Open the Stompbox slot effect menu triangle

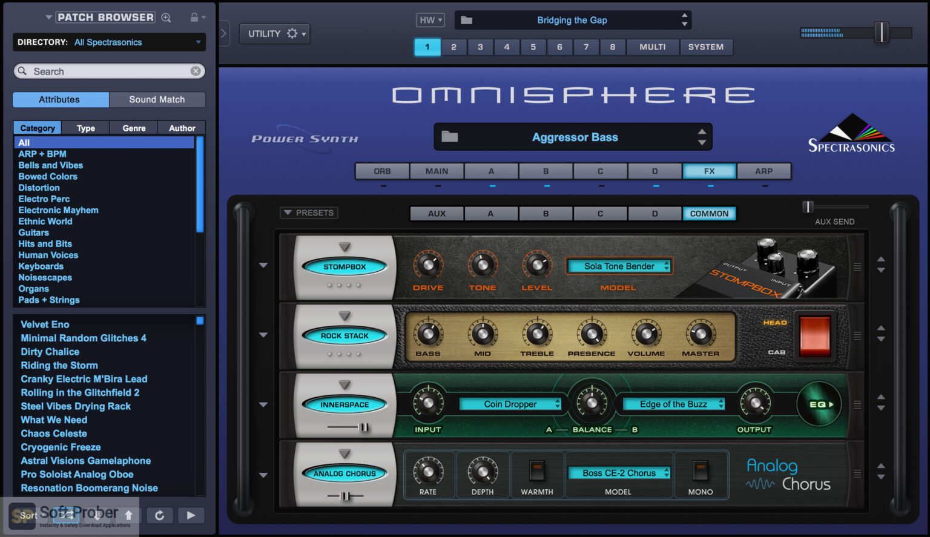tap(345, 246)
